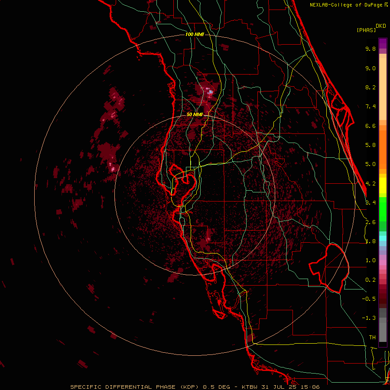Click the 9.0 legend value

point(370,68)
